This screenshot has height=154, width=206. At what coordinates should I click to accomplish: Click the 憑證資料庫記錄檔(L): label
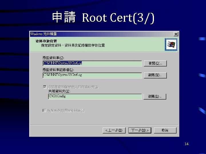58,70
